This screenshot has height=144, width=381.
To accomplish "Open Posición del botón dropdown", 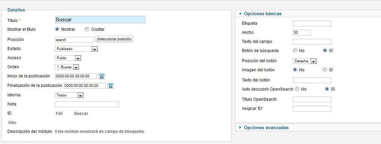I will [305, 61].
